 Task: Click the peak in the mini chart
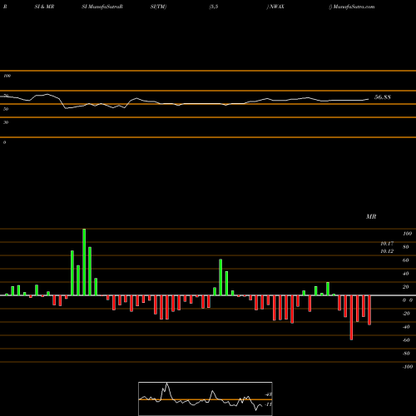click(166, 384)
